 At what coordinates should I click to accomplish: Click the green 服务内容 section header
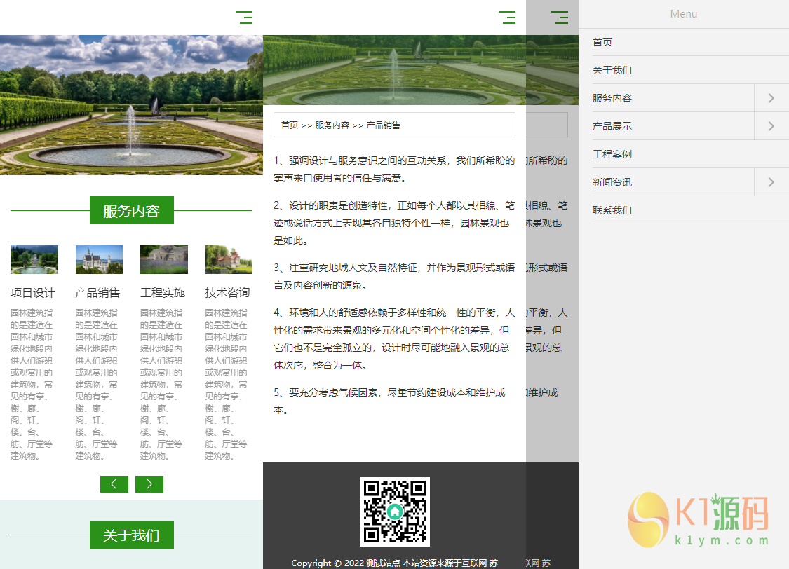[131, 210]
